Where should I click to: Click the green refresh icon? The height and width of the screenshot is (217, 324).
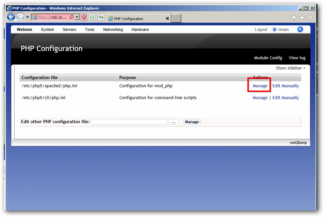(x=101, y=17)
